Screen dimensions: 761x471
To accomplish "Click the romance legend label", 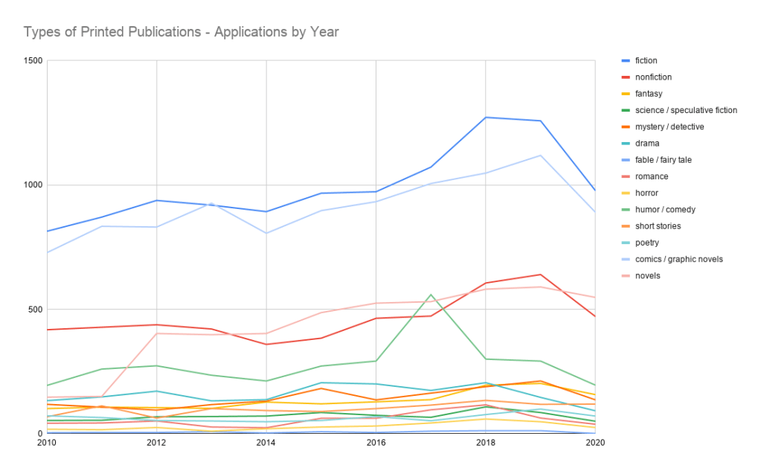I will click(x=652, y=176).
